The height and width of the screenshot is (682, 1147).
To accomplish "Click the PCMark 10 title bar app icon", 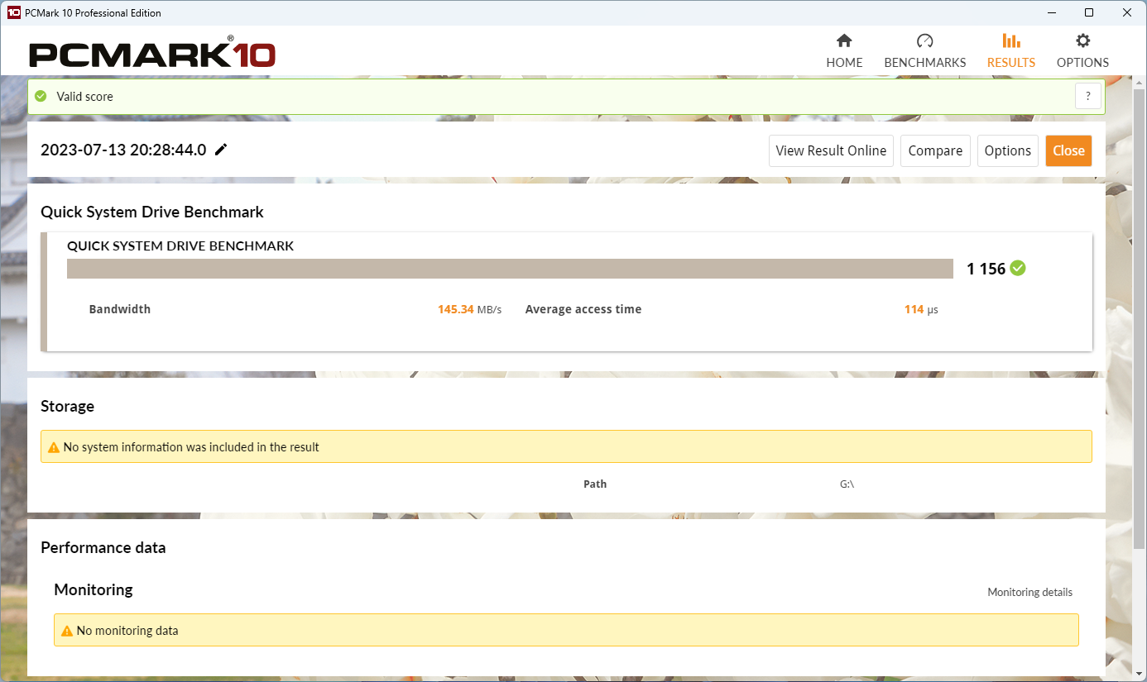I will click(x=13, y=12).
